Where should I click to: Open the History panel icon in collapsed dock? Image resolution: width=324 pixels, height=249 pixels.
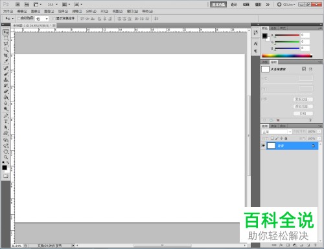point(255,32)
